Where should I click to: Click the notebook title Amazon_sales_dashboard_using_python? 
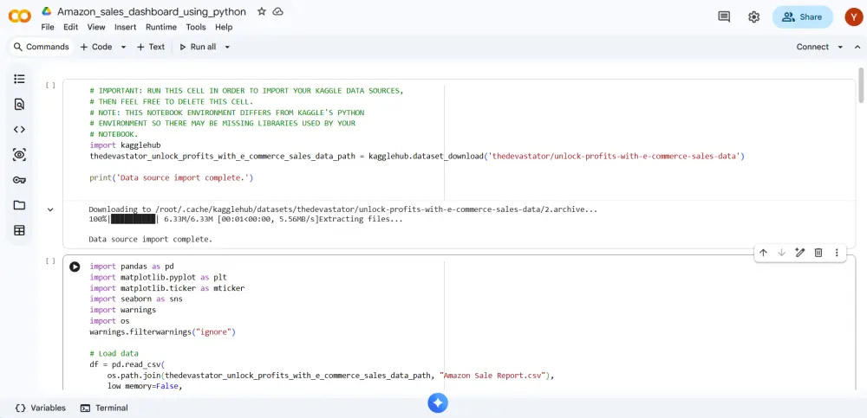(152, 11)
